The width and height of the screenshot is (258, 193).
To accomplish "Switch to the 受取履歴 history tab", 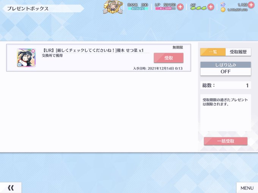I will coord(238,52).
